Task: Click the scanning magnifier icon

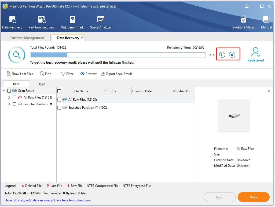Action: click(x=17, y=55)
